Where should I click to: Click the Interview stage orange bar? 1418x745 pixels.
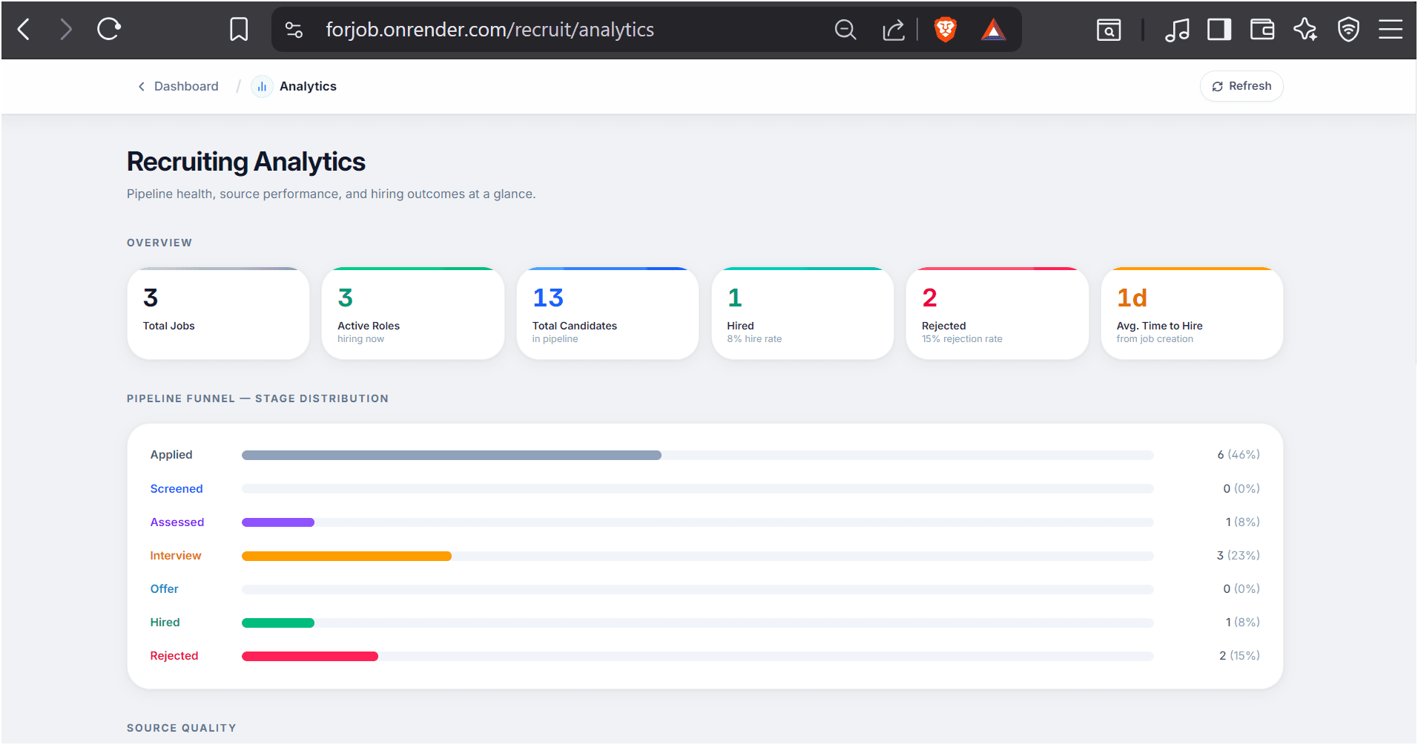346,556
